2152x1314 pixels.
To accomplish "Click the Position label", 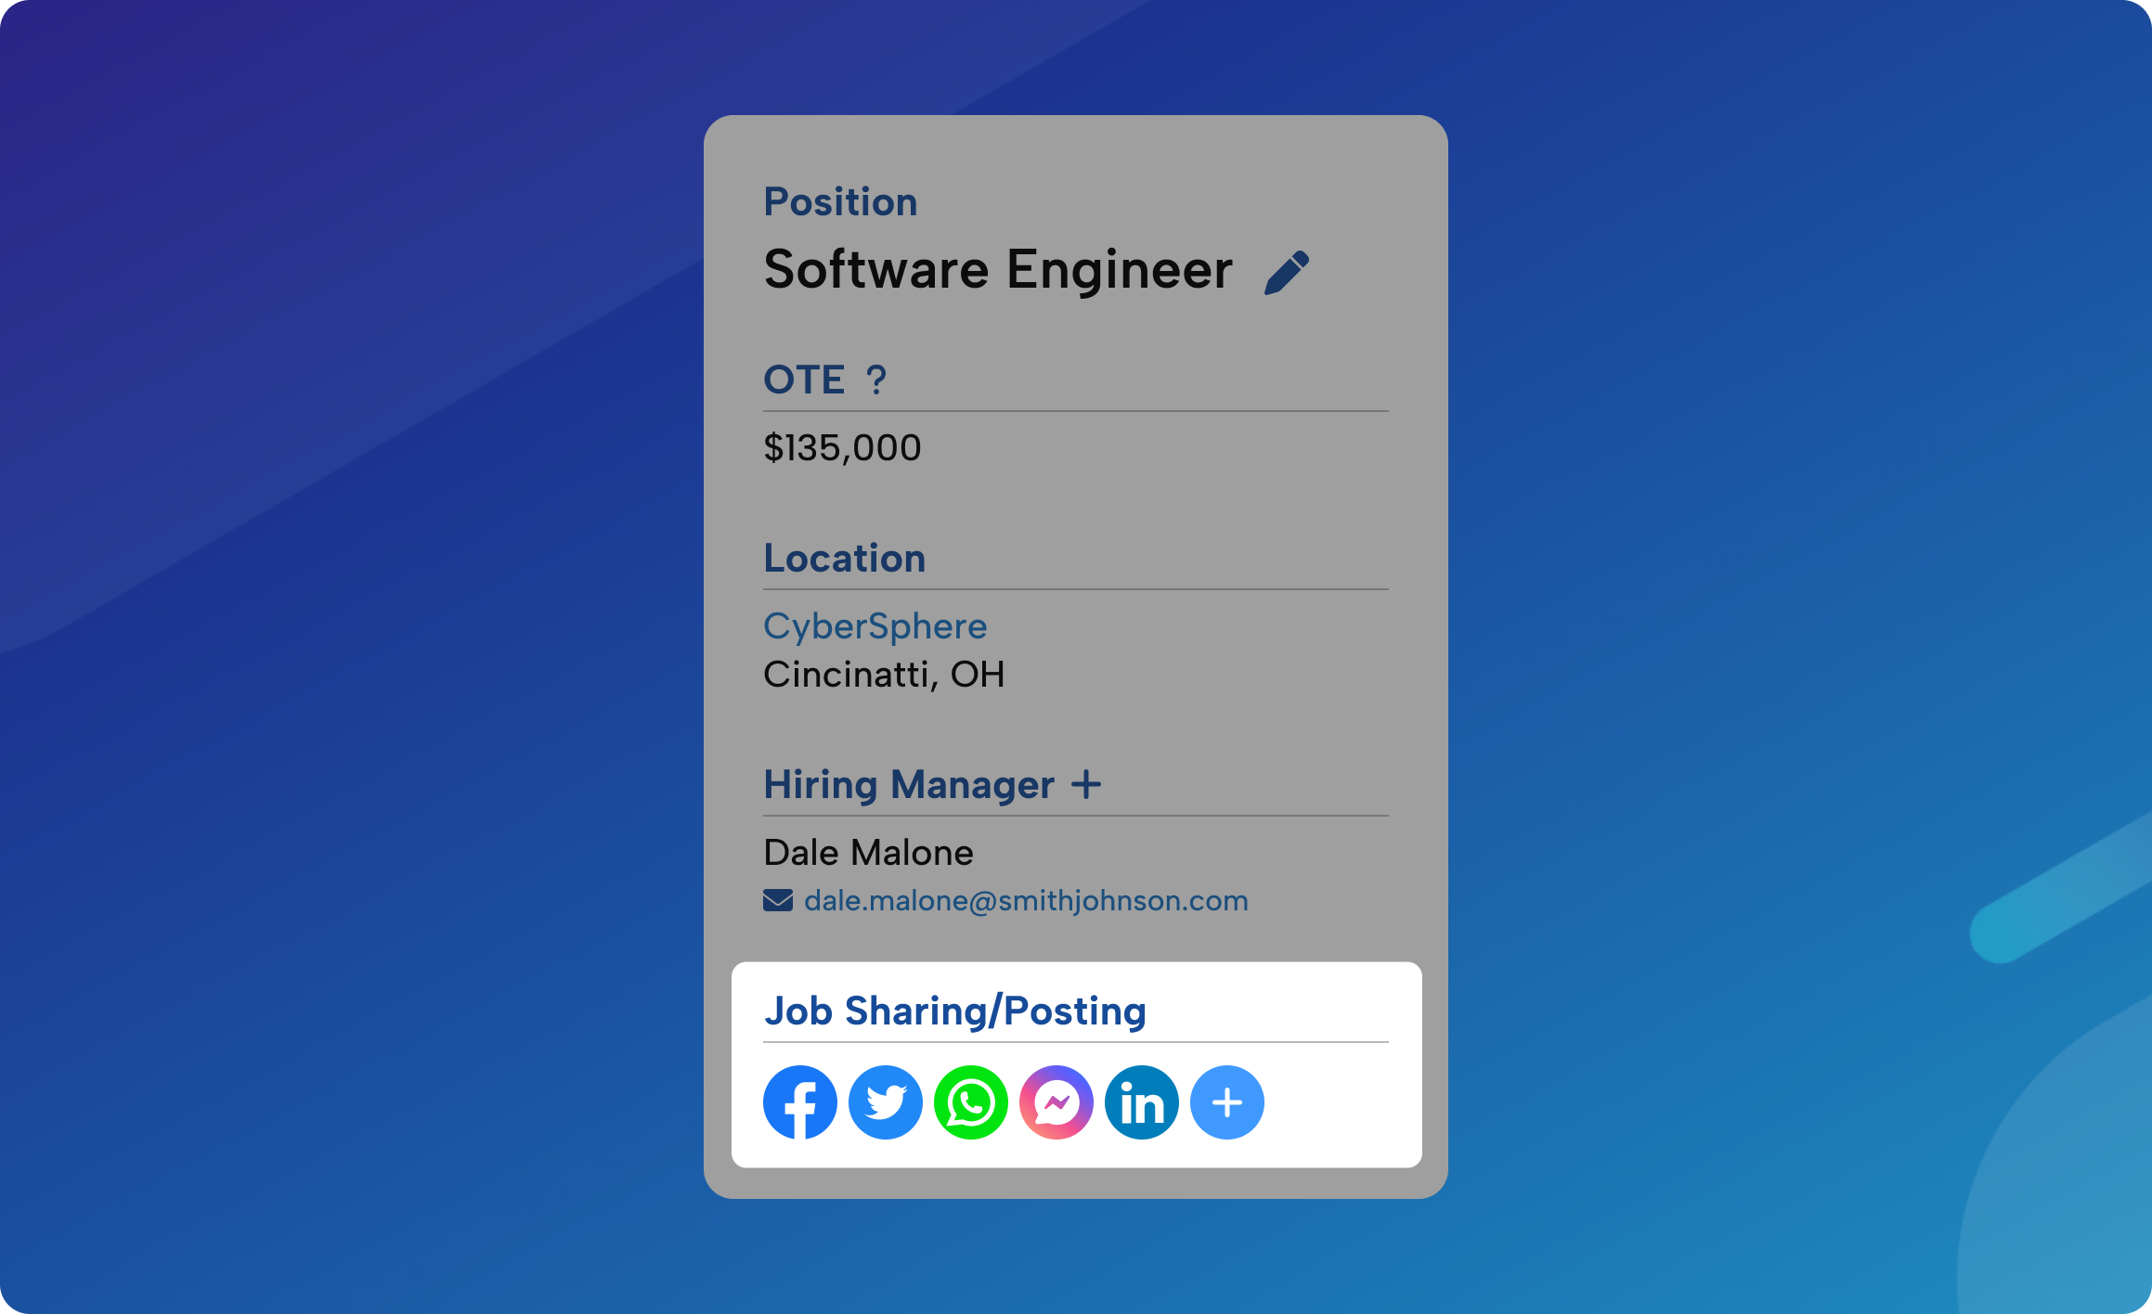I will pyautogui.click(x=840, y=202).
